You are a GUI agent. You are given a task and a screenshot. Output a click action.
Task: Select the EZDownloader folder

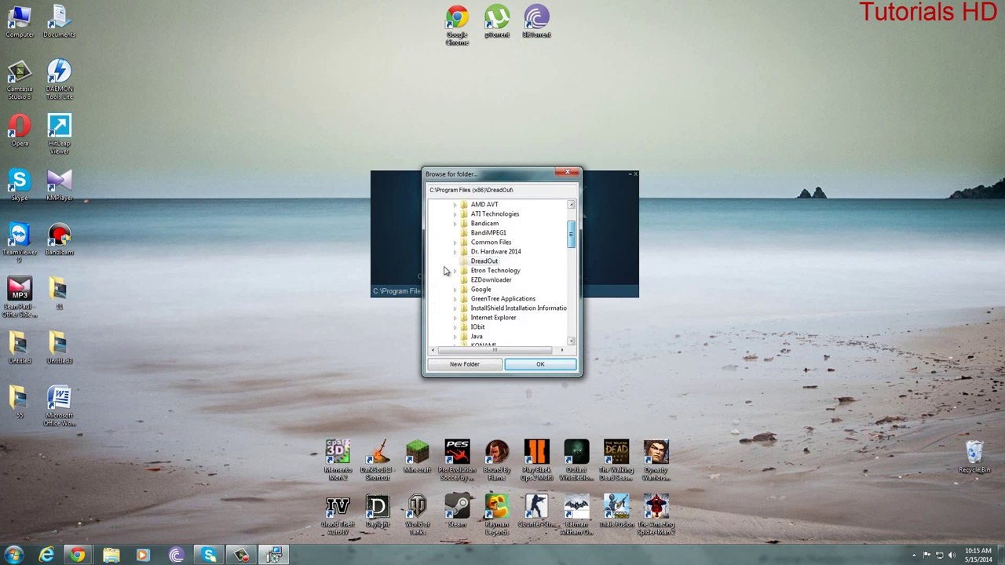point(491,280)
